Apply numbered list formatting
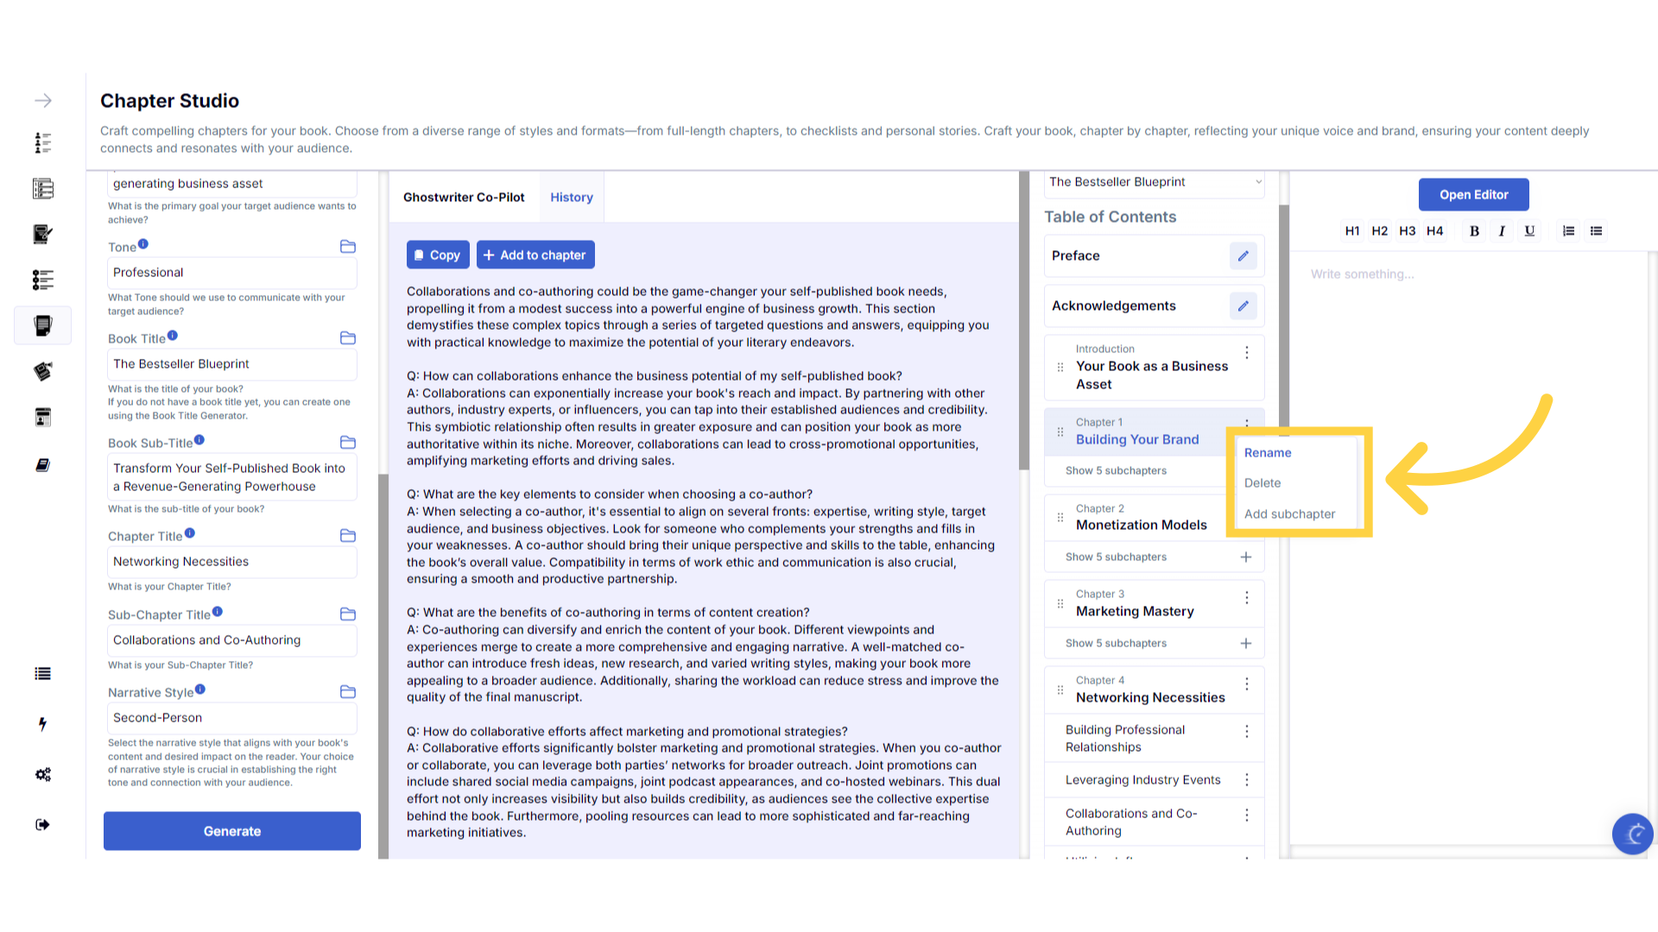Image resolution: width=1658 pixels, height=932 pixels. tap(1568, 230)
